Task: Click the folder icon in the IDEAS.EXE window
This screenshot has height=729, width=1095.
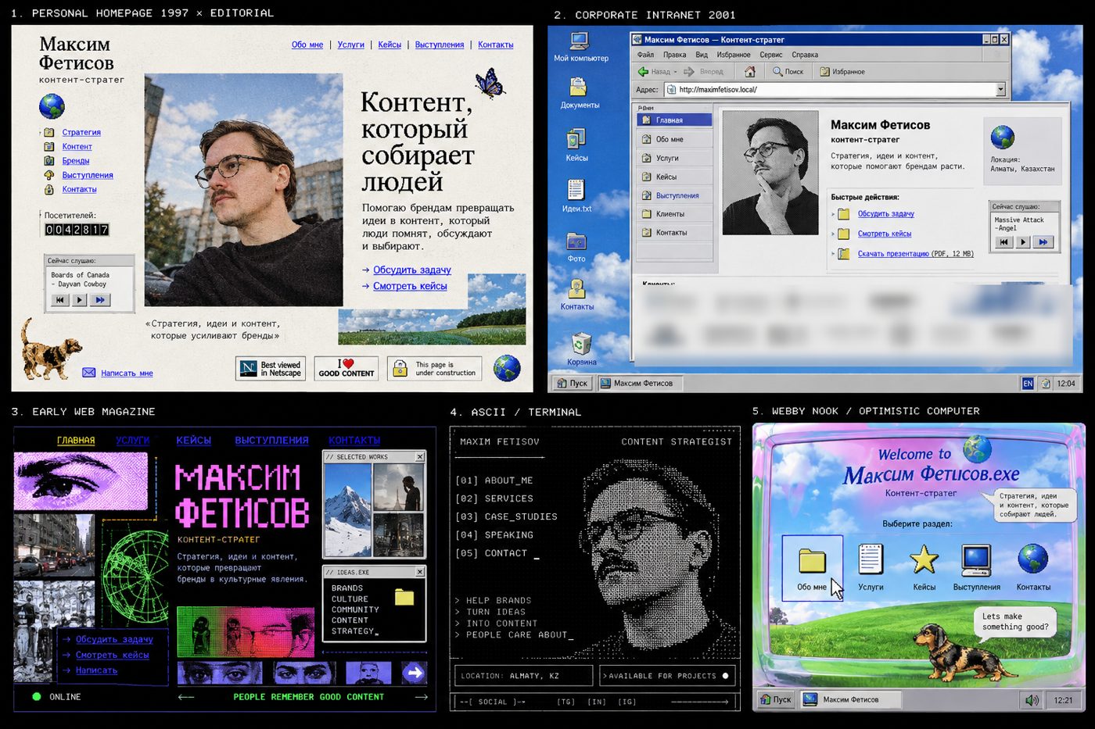Action: [x=404, y=598]
